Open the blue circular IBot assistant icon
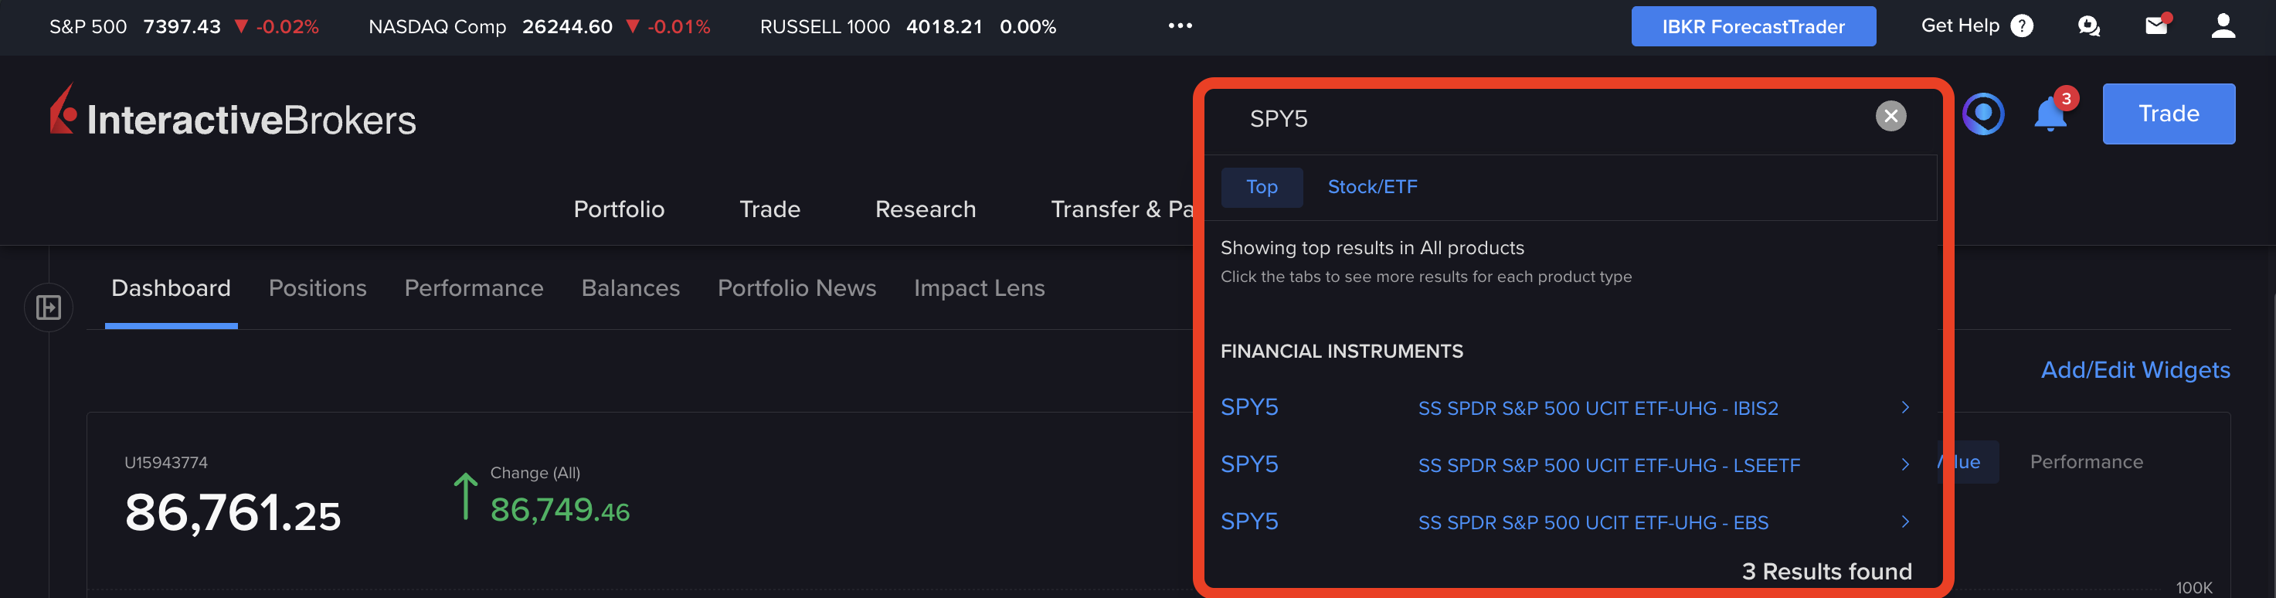 click(x=1982, y=114)
